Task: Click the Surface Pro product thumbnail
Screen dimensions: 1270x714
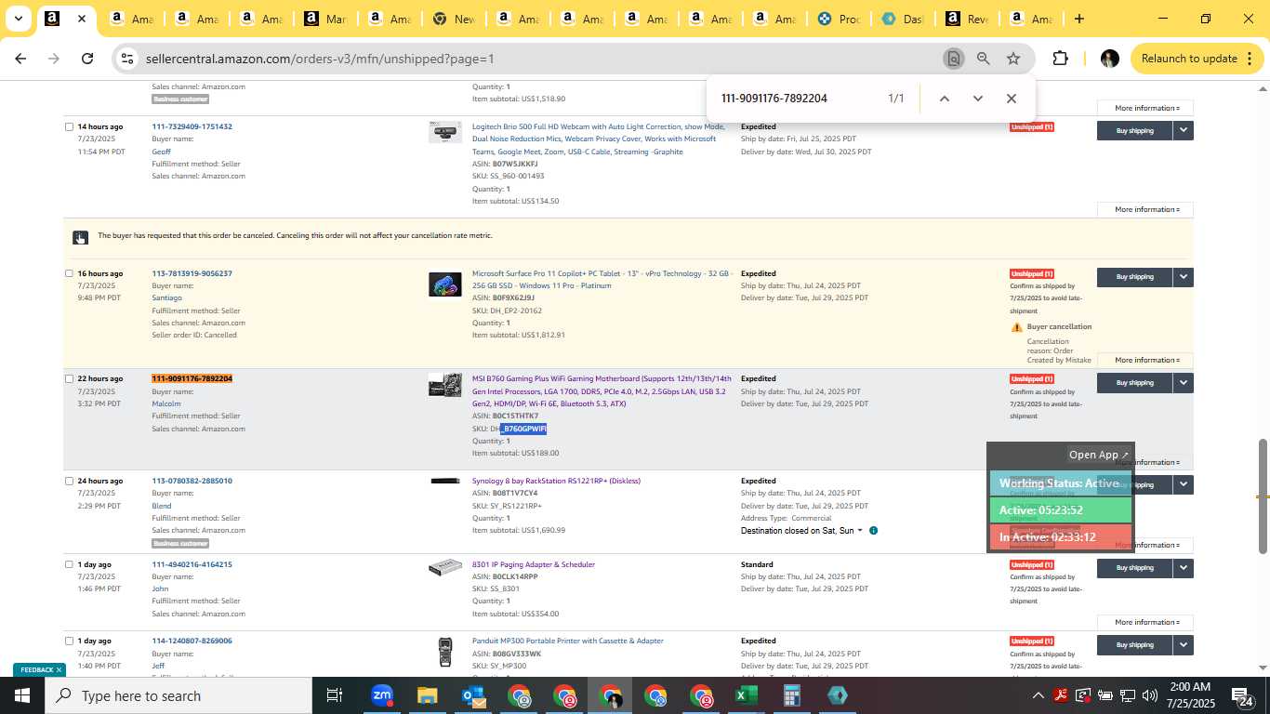Action: [445, 284]
